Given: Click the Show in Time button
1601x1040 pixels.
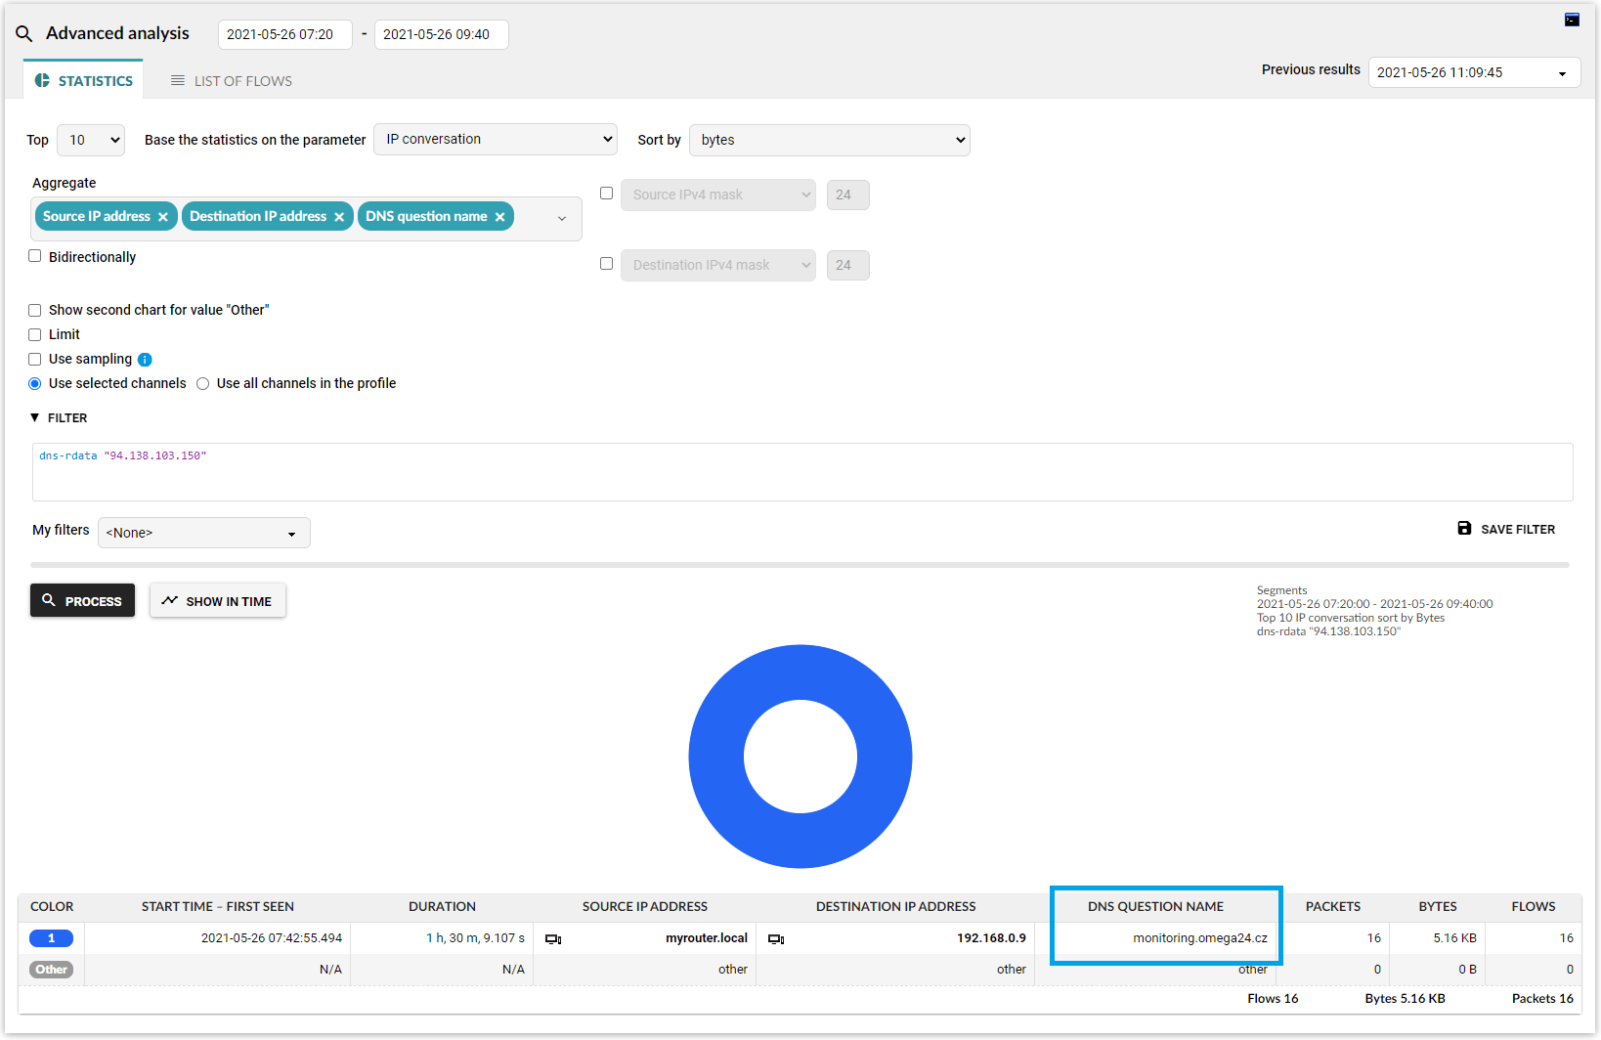Looking at the screenshot, I should [217, 601].
